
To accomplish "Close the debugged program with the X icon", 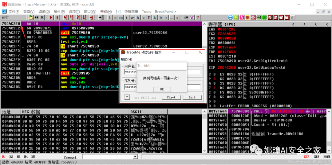I will [x=42, y=17].
